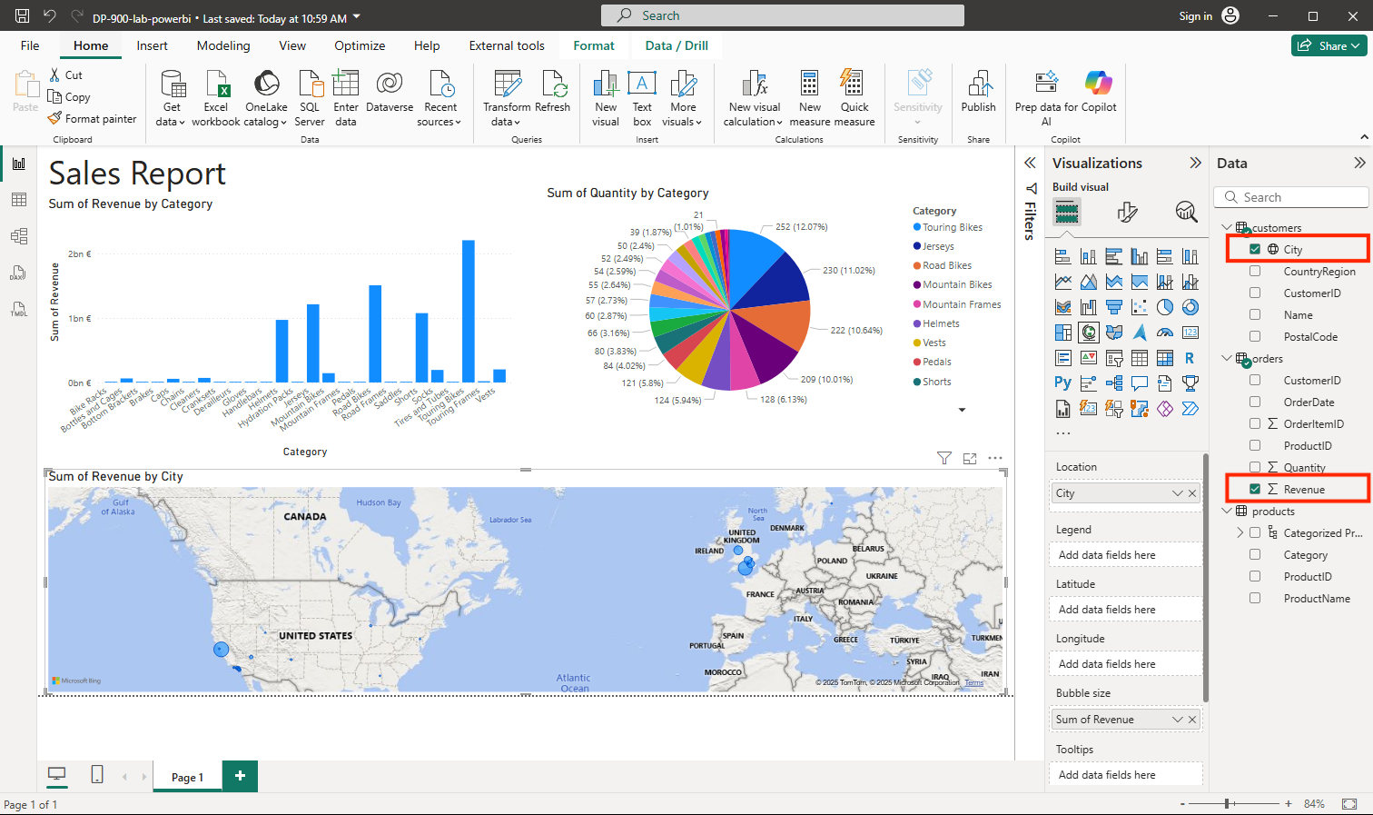Select the Clustered column chart visual
The width and height of the screenshot is (1373, 815).
click(1140, 256)
